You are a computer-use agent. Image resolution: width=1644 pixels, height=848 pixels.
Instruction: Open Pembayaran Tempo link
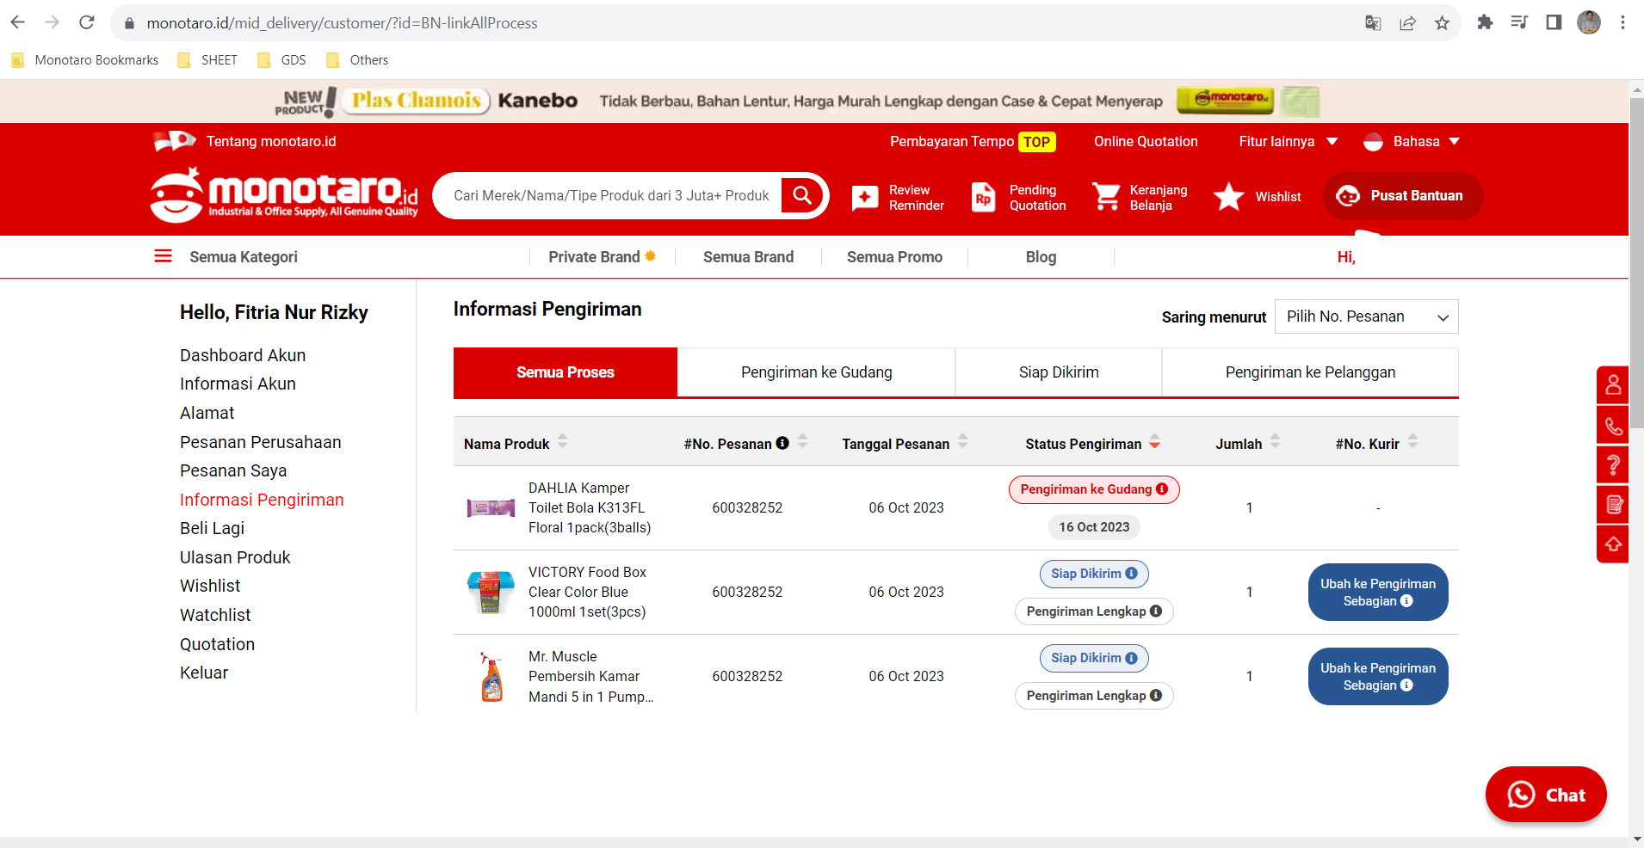point(973,141)
